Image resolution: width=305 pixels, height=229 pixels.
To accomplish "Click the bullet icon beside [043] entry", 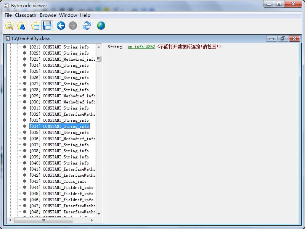I will click(24, 181).
